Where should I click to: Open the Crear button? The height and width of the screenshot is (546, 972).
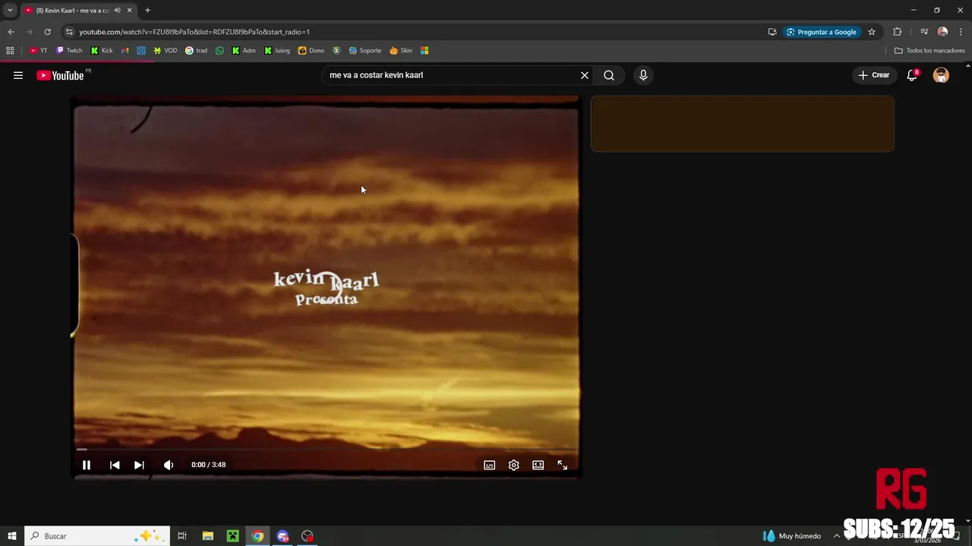tap(874, 75)
